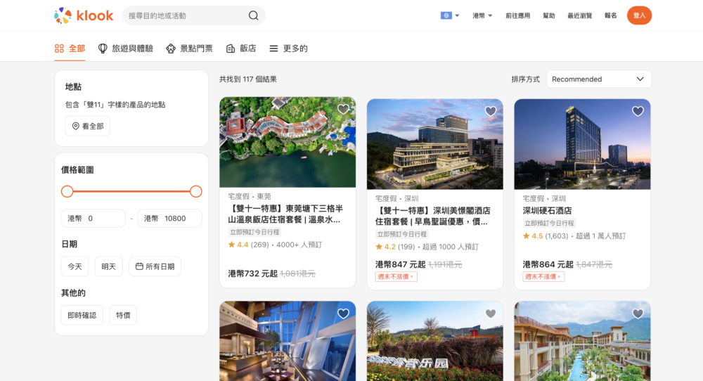This screenshot has height=381, width=703.
Task: Favorite the 深圳硬石酒店 listing heart
Action: (638, 111)
